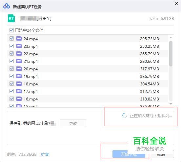
Task: Select the 19.mp4 file name
Action: pos(31,76)
